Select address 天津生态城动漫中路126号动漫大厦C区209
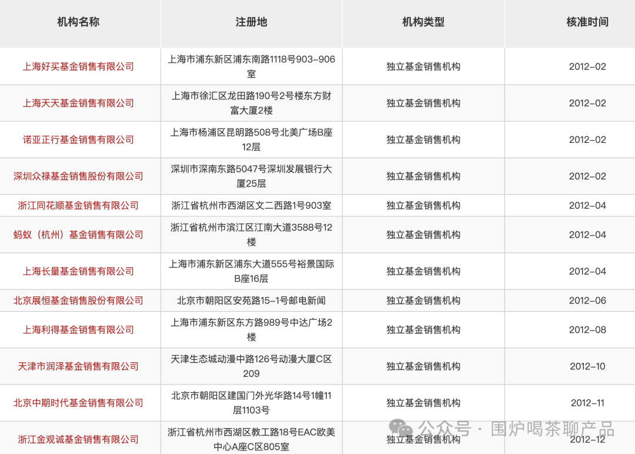Viewport: 635px width, 454px height. (x=251, y=366)
